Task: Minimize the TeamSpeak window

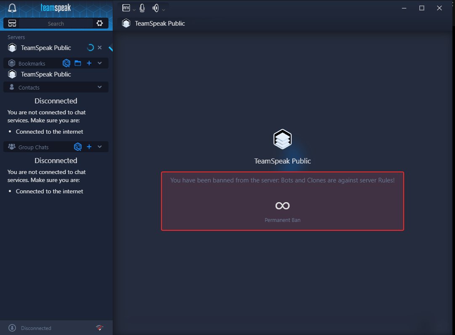Action: 404,8
